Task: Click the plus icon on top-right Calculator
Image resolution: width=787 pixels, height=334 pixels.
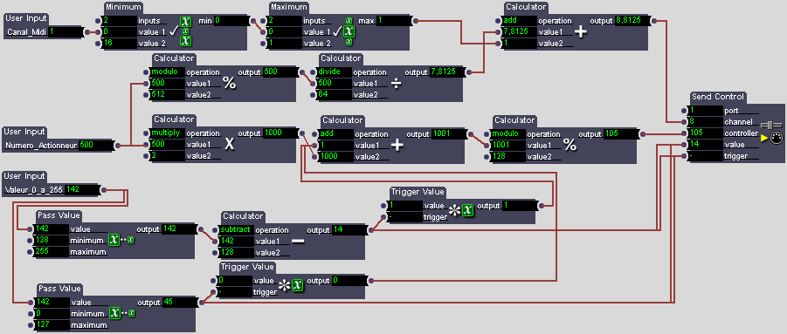Action: (580, 32)
